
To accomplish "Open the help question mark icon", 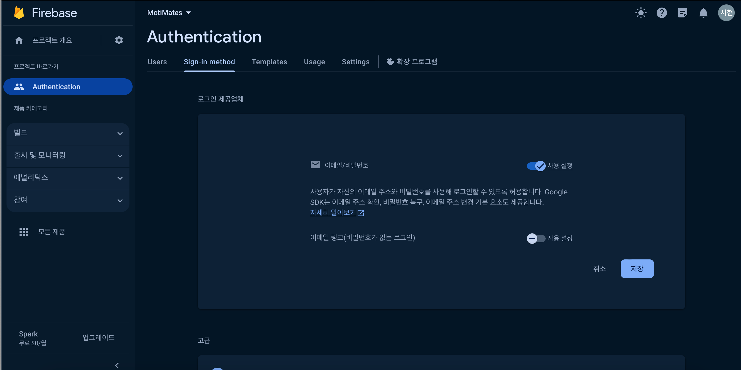I will (x=661, y=13).
